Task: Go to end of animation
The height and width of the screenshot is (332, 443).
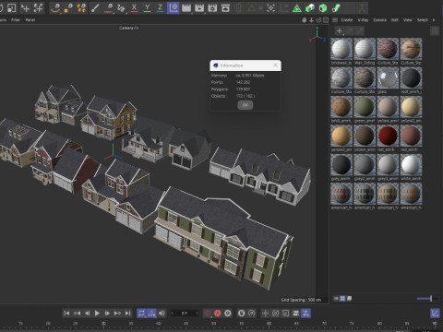Action: click(x=127, y=314)
